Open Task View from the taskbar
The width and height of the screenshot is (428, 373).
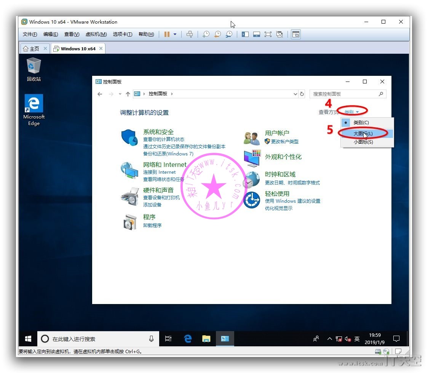click(168, 339)
